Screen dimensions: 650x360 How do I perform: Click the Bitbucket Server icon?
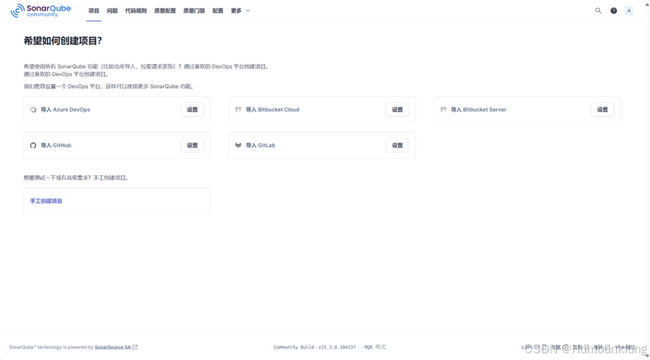(443, 110)
